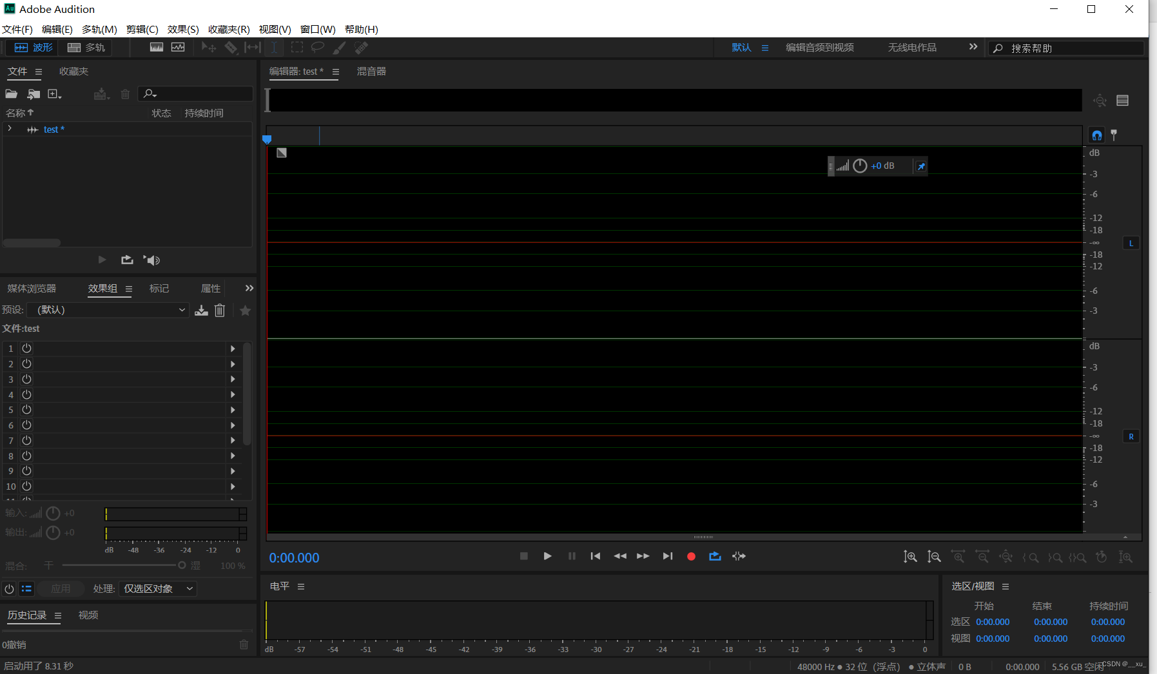The width and height of the screenshot is (1157, 674).
Task: Click the Files panel trash icon
Action: click(125, 94)
